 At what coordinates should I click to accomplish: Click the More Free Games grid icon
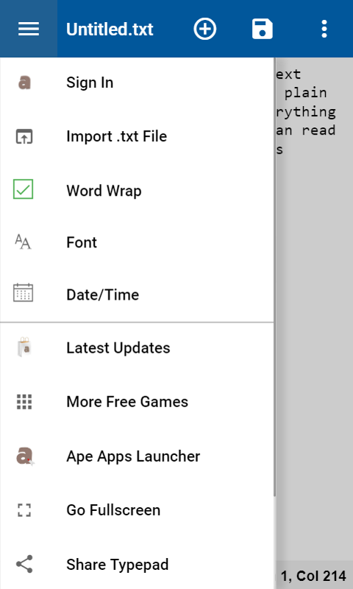pyautogui.click(x=24, y=401)
